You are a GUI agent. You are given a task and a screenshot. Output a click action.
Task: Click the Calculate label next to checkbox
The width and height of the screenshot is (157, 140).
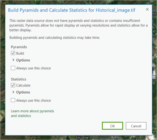23,85
